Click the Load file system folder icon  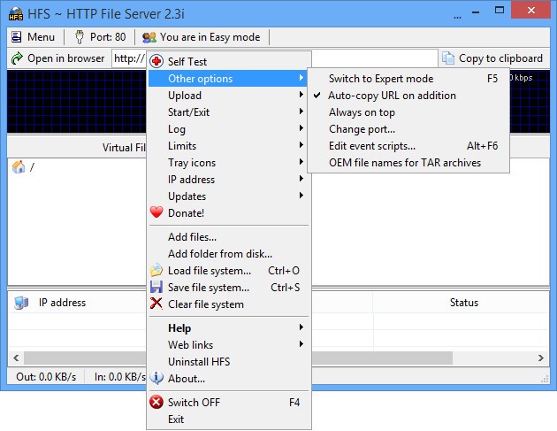coord(156,271)
